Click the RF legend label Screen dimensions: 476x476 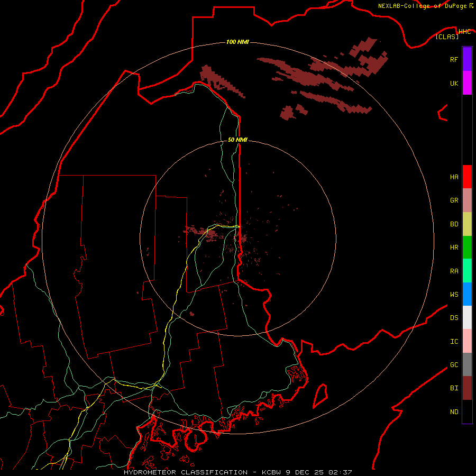454,59
